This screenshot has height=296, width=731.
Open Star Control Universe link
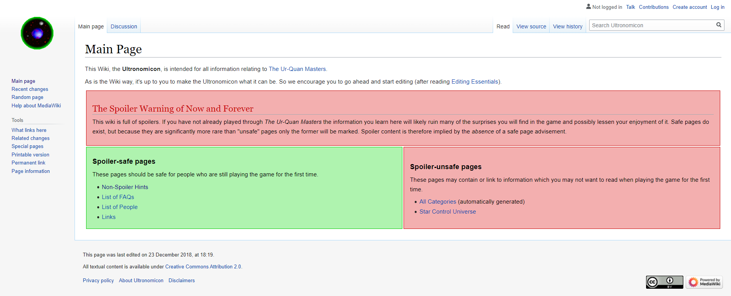tap(448, 212)
